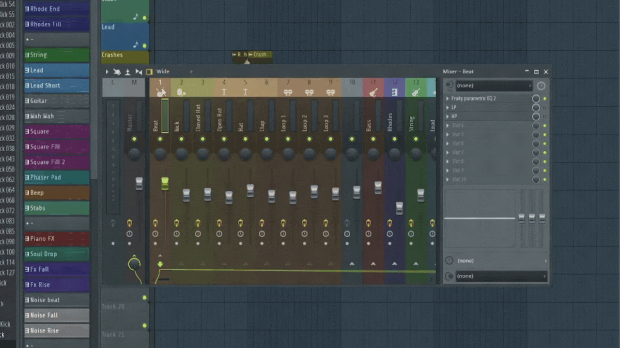The image size is (620, 348).
Task: Click the Wide mixer layout label
Action: click(x=163, y=72)
